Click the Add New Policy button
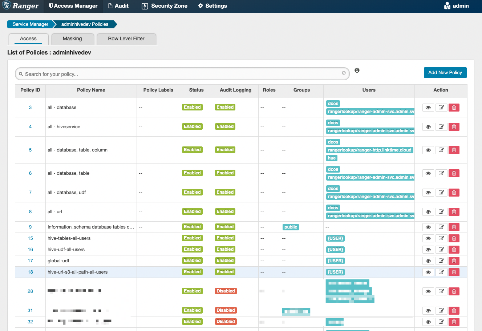Viewport: 482px width, 331px height. tap(445, 73)
